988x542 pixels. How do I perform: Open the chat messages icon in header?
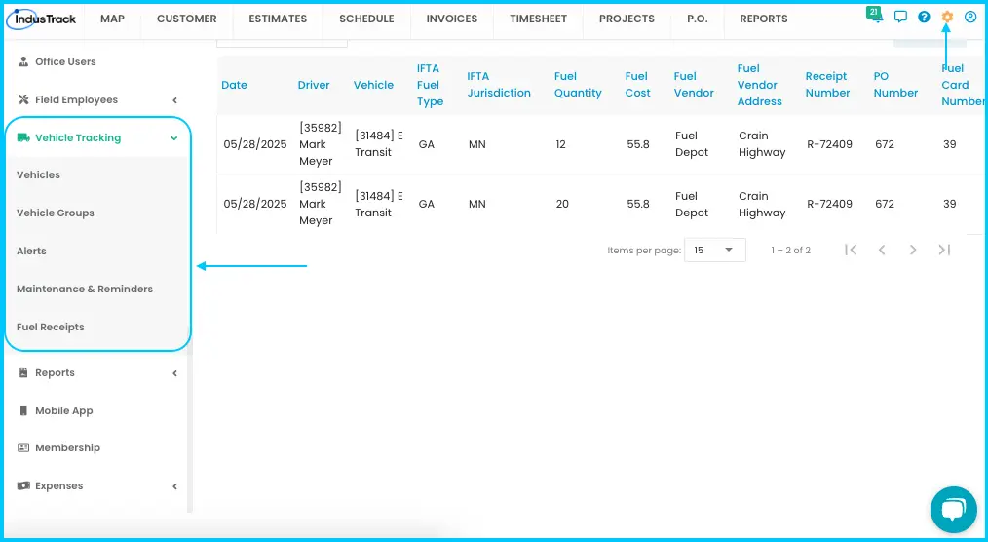click(x=900, y=17)
